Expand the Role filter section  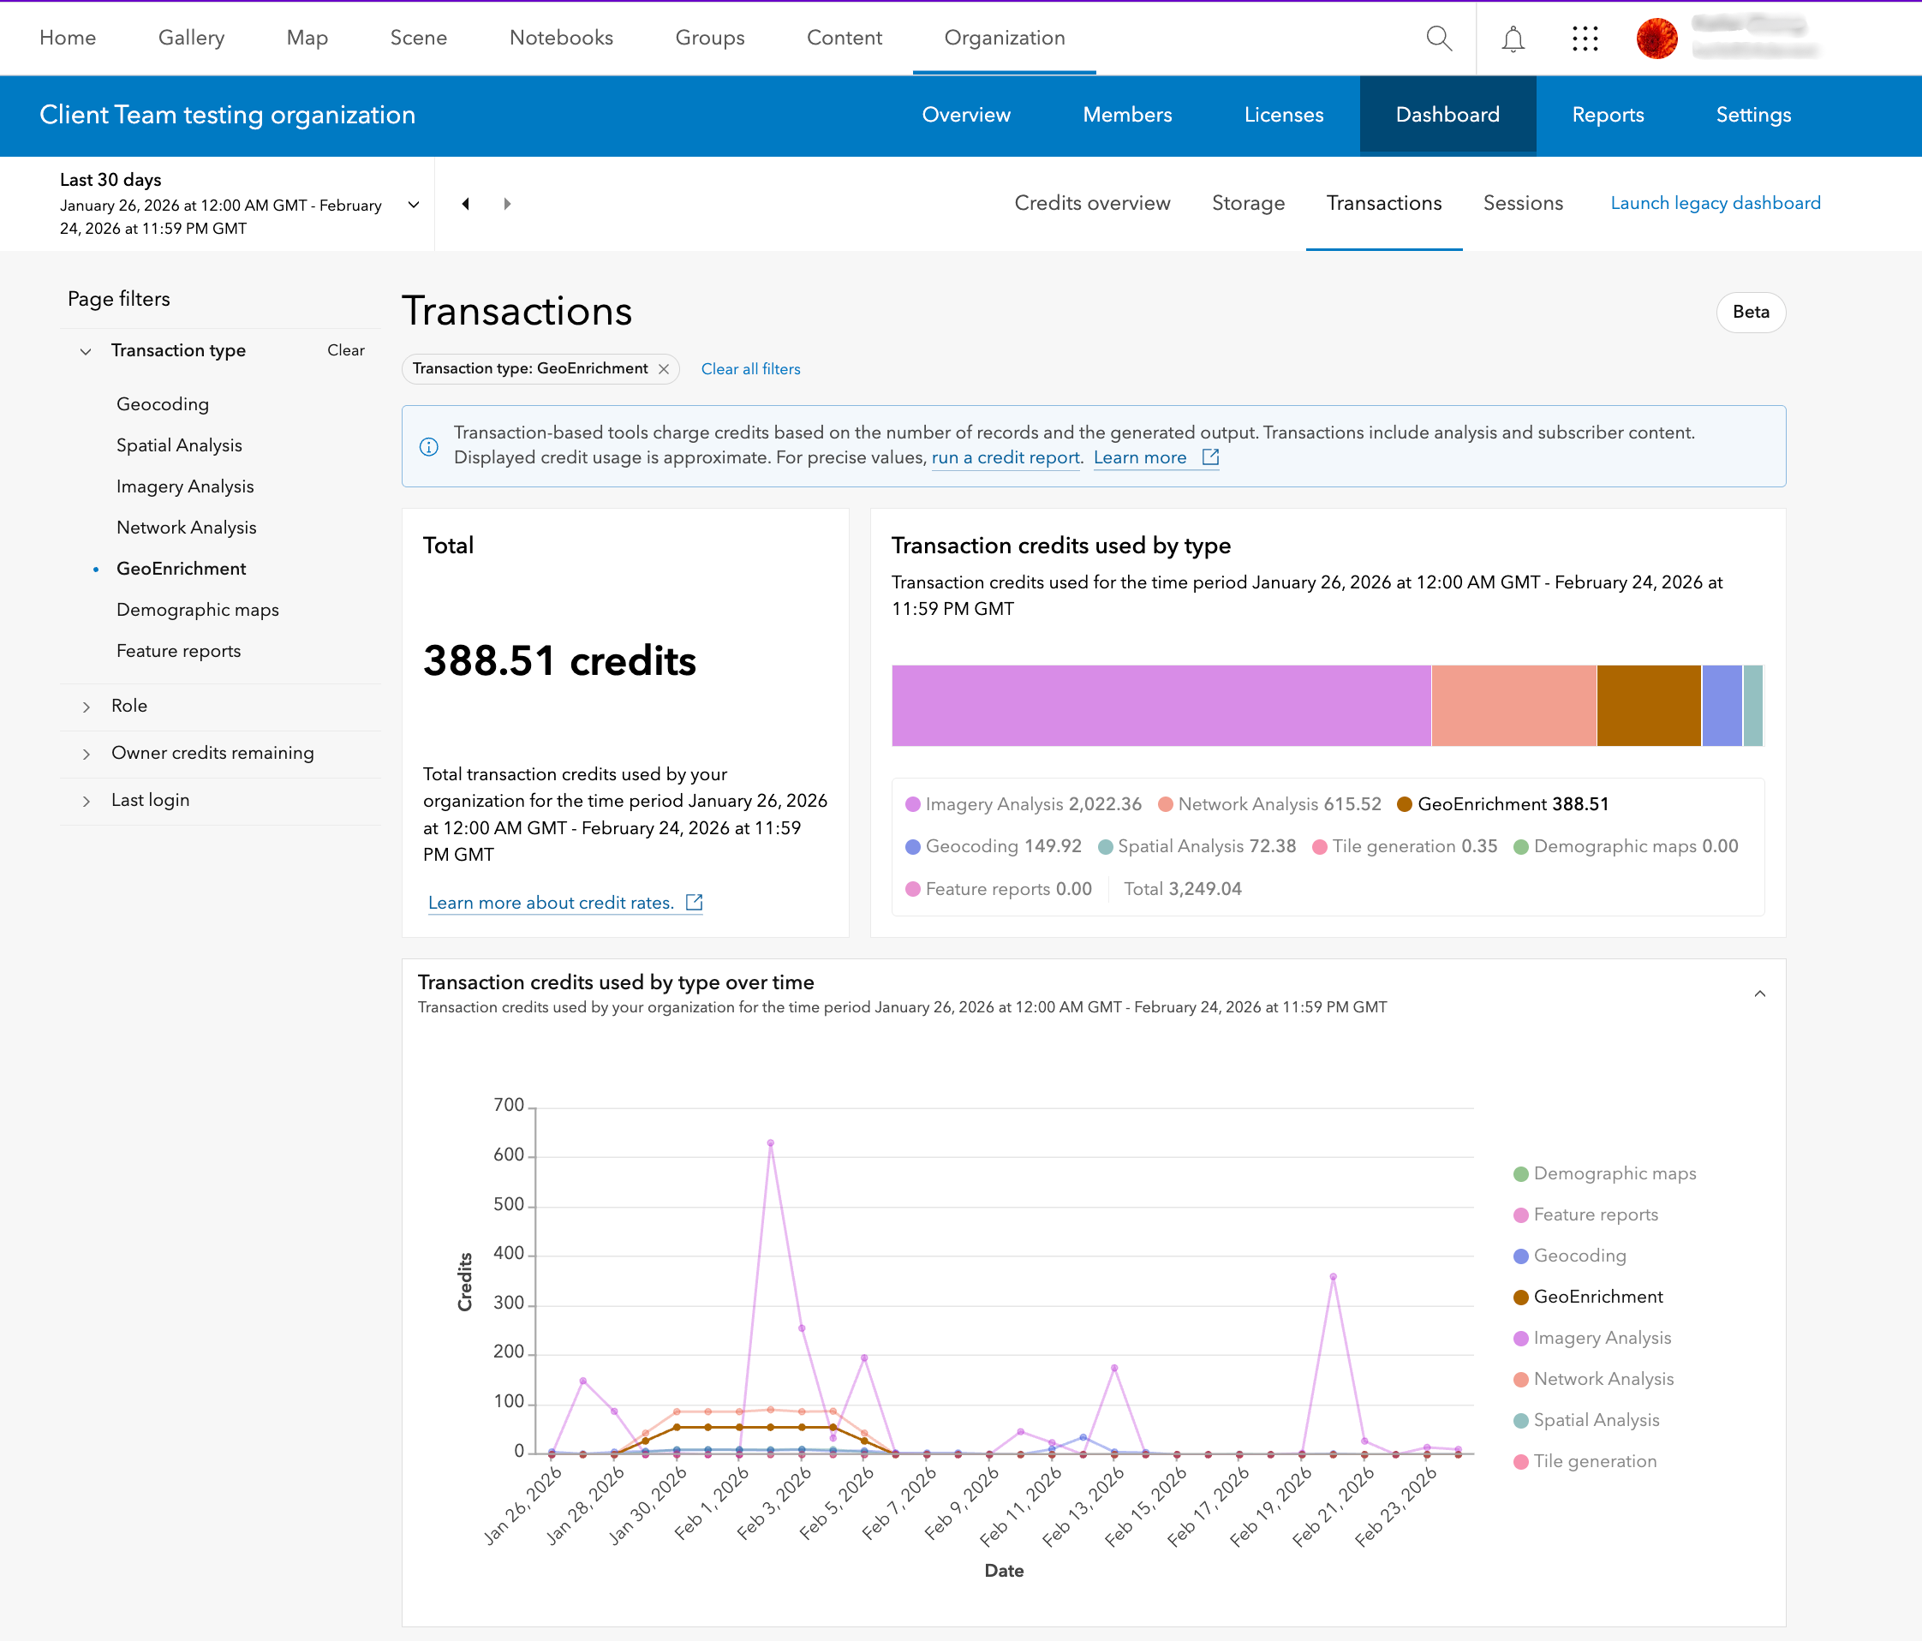pyautogui.click(x=129, y=706)
